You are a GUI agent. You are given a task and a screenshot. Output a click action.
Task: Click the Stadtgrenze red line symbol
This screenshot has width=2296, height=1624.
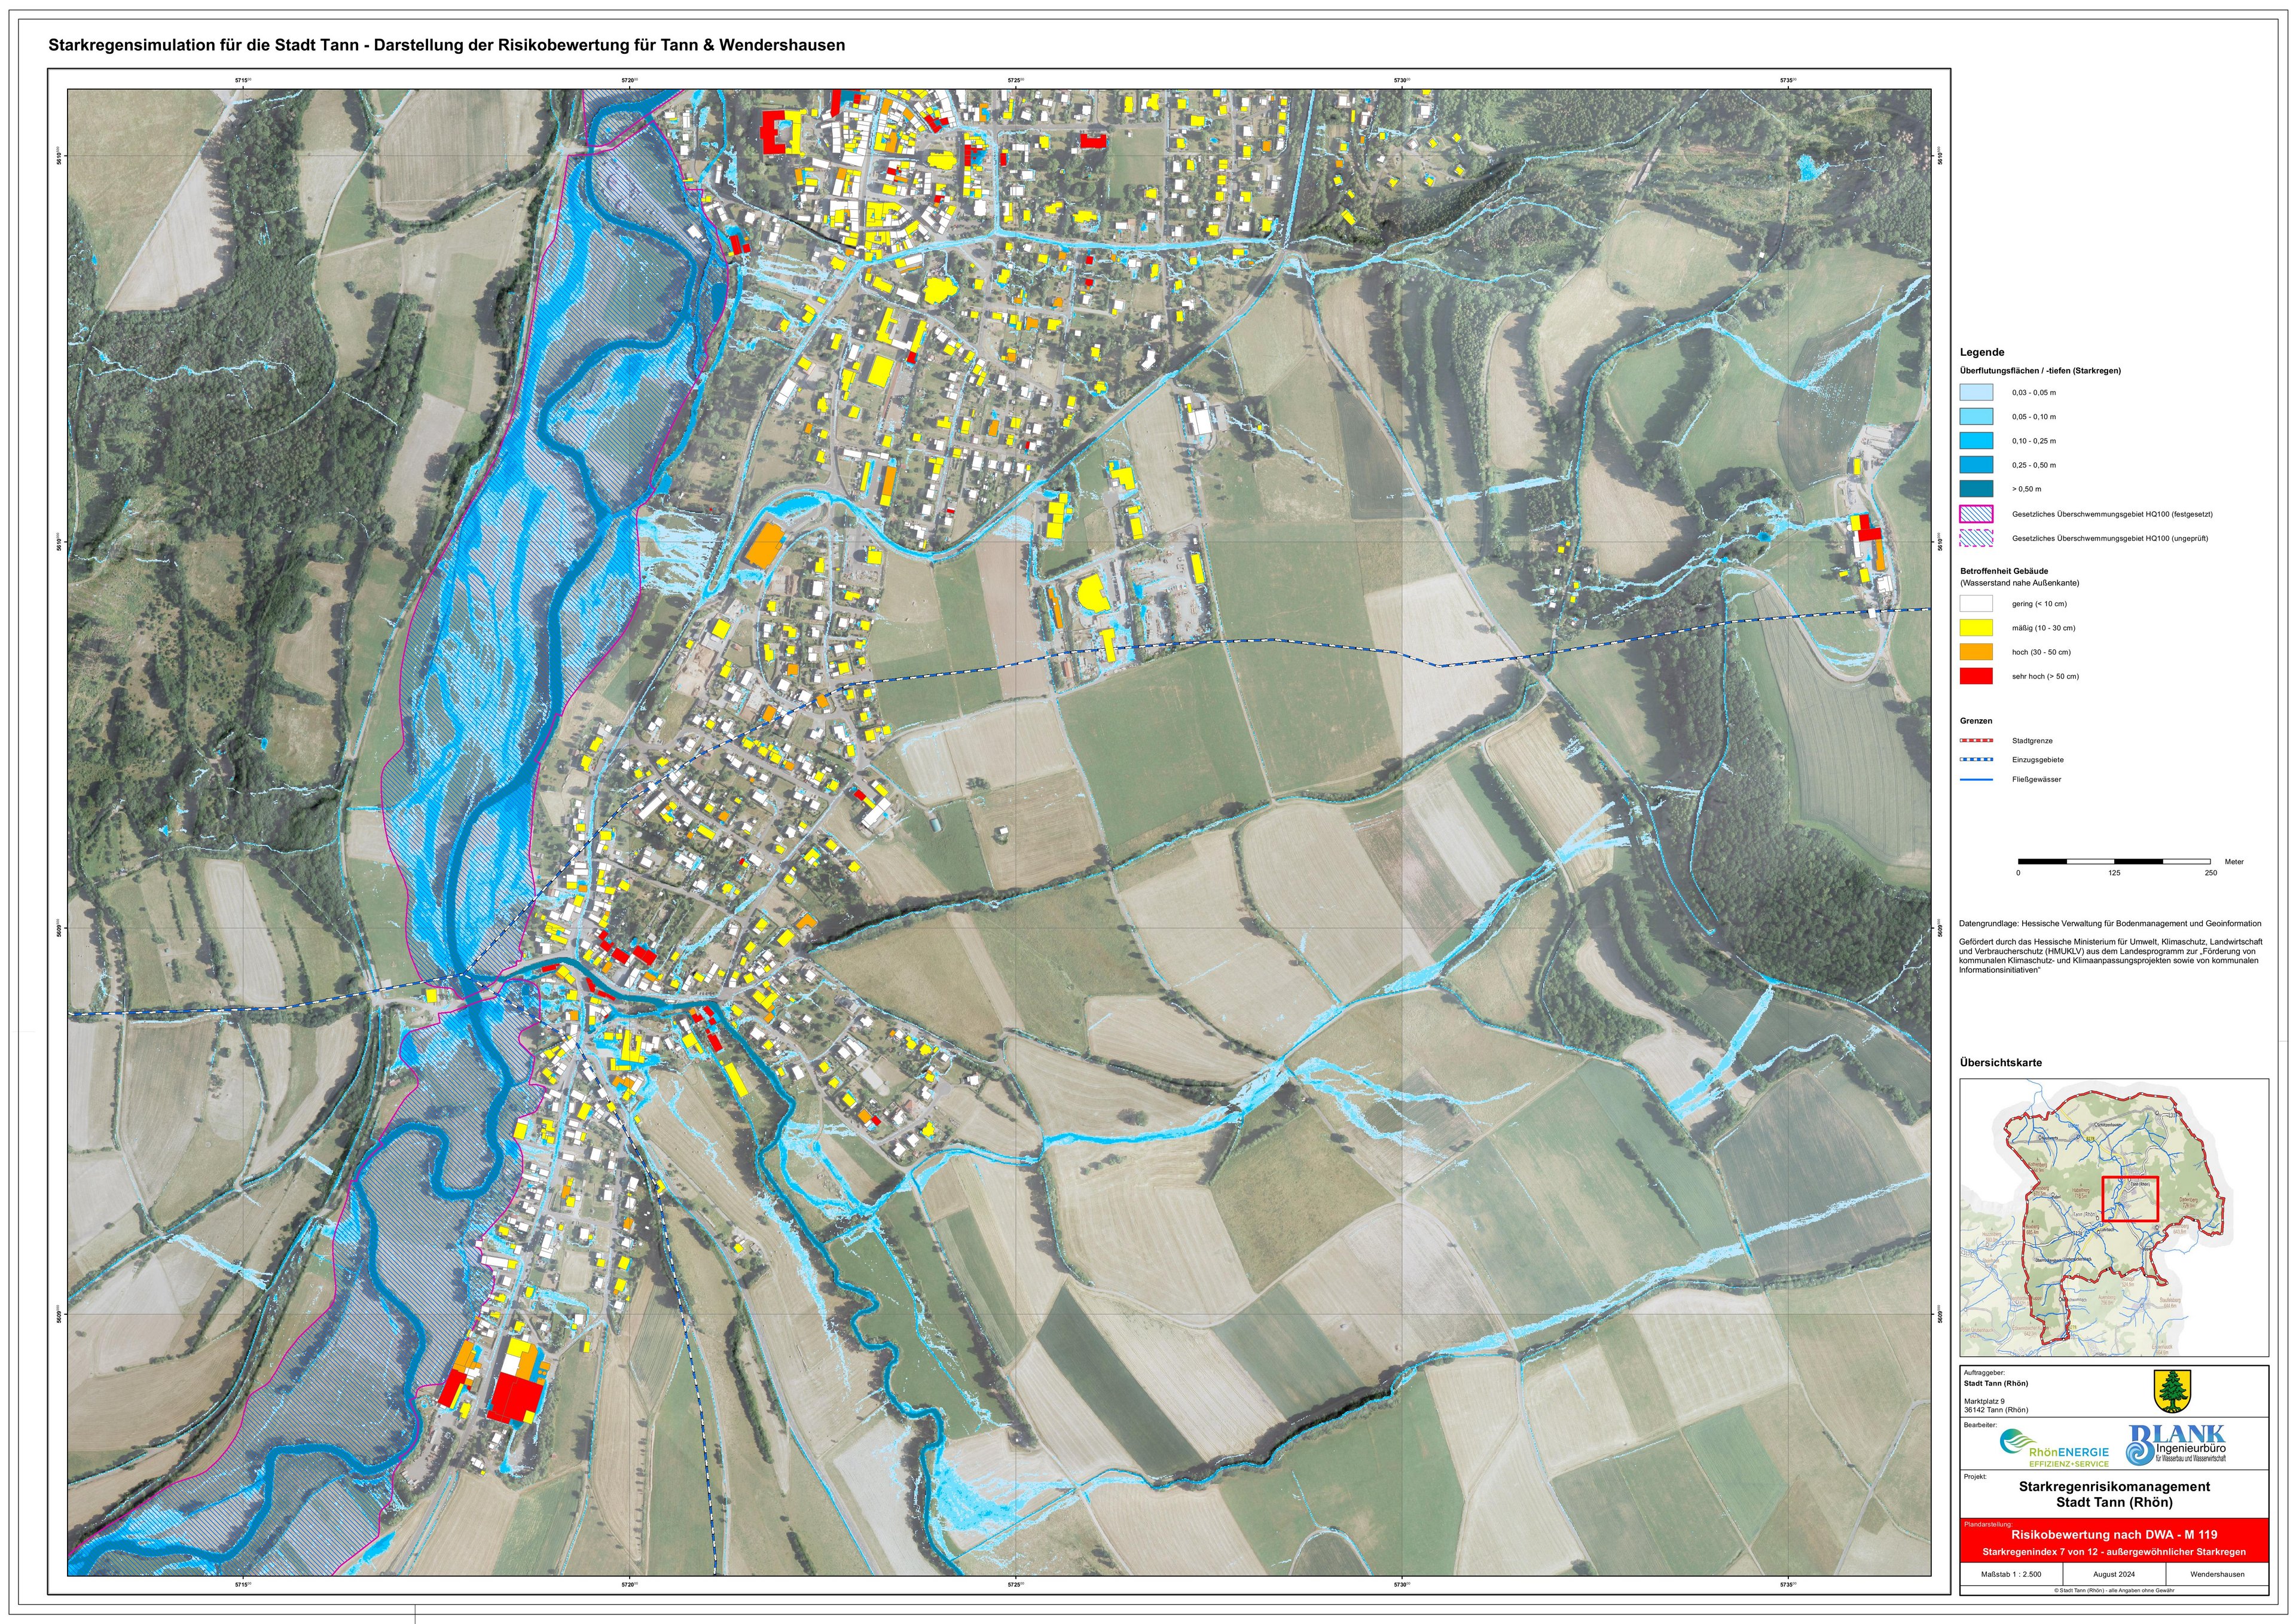(x=1976, y=741)
